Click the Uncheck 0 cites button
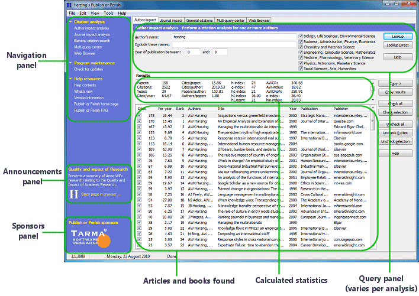Image resolution: width=419 pixels, height=296 pixels. tap(395, 133)
